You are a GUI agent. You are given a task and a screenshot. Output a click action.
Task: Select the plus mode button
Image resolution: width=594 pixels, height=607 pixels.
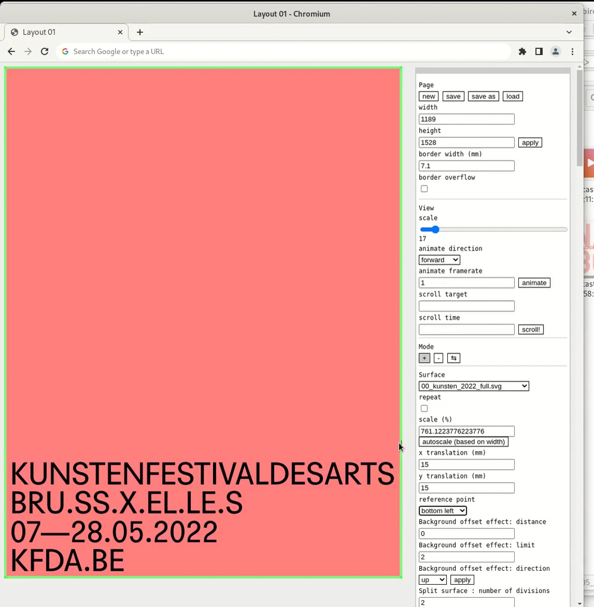424,358
